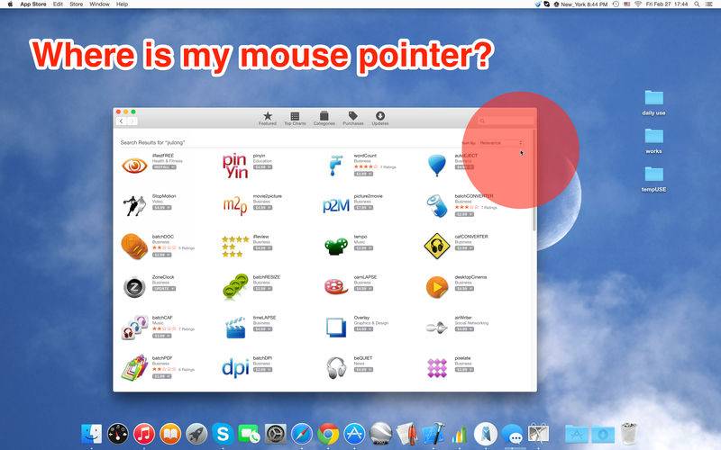This screenshot has width=721, height=450.
Task: Click the beQUIET headphones icon
Action: (x=336, y=368)
